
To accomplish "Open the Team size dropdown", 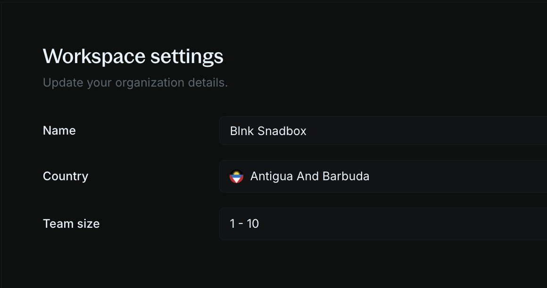I will click(x=383, y=224).
